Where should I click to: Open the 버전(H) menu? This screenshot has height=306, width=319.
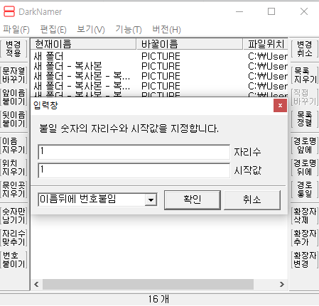coord(166,30)
